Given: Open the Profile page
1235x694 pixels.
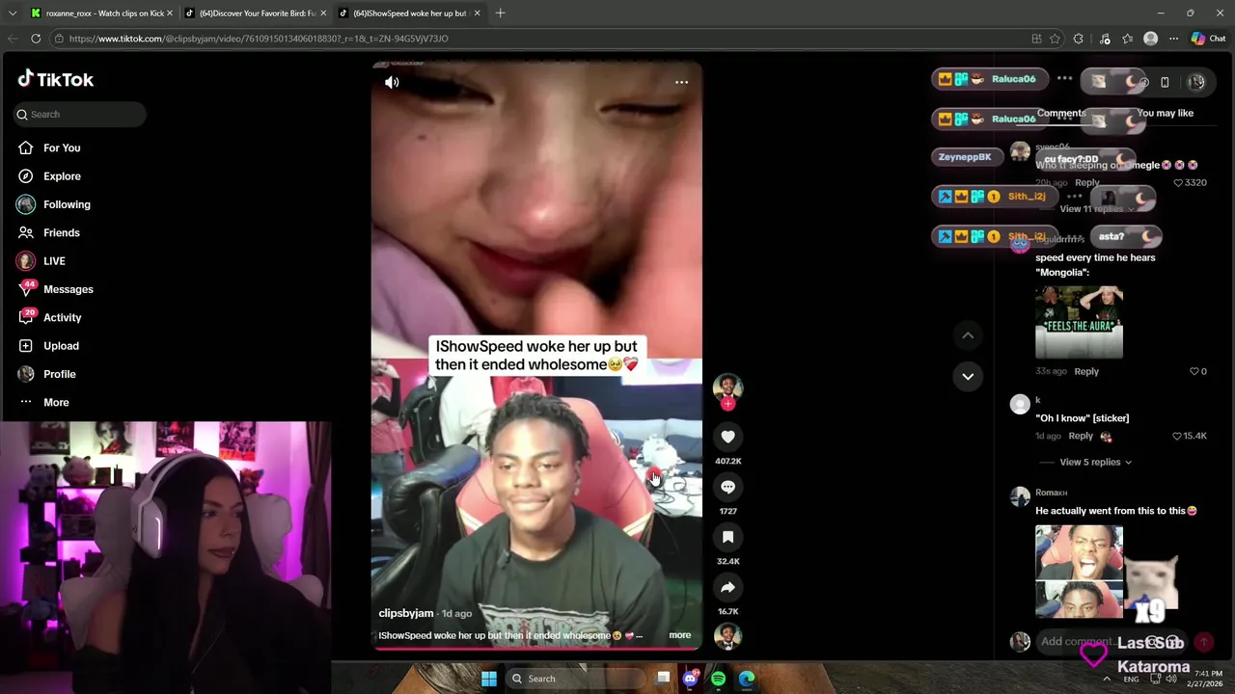Looking at the screenshot, I should (59, 374).
